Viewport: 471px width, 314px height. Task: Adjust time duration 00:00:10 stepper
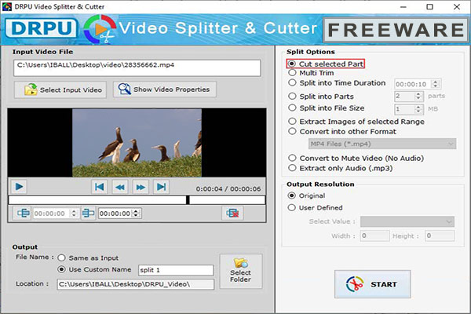[435, 84]
